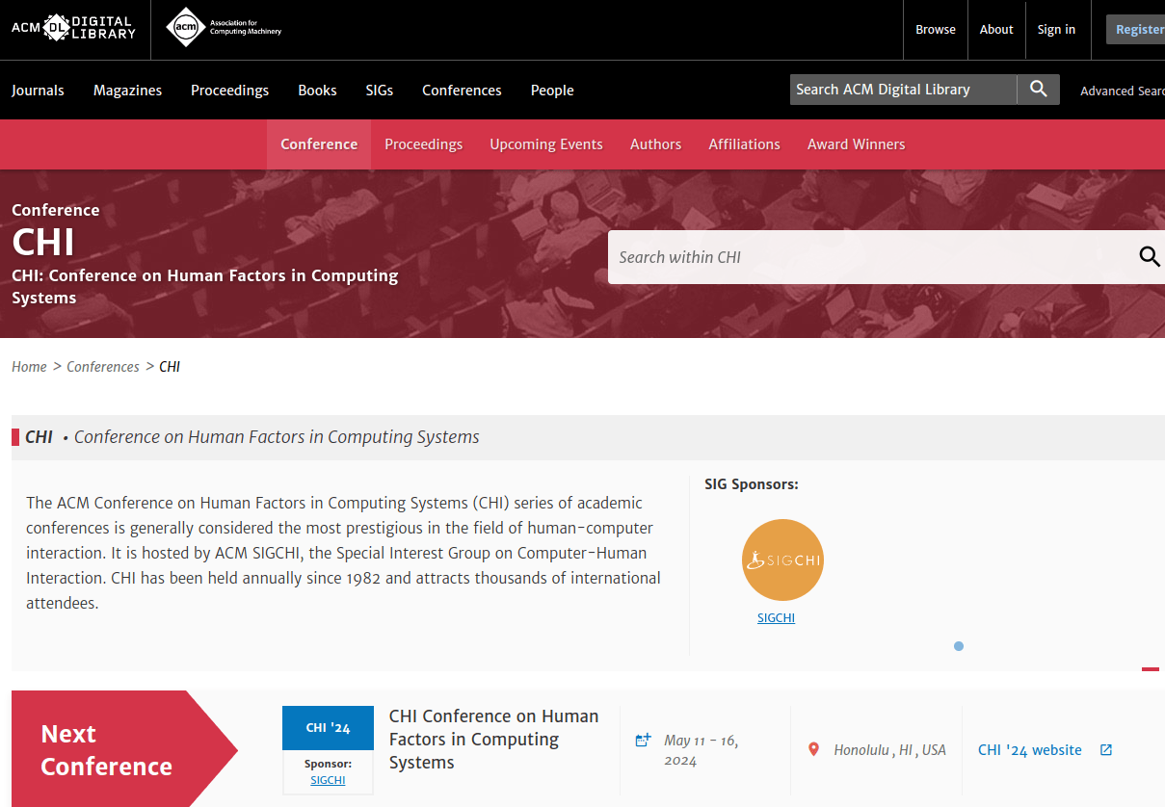Open SIGs in main navigation

(x=380, y=90)
